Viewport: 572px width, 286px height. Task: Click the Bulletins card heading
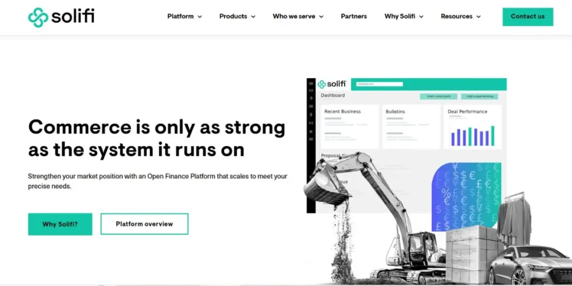pyautogui.click(x=395, y=112)
